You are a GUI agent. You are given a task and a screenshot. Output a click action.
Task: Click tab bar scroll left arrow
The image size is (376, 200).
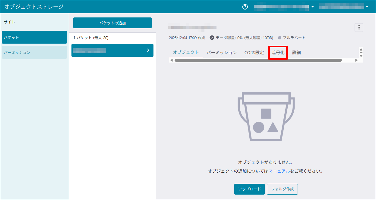pos(172,60)
